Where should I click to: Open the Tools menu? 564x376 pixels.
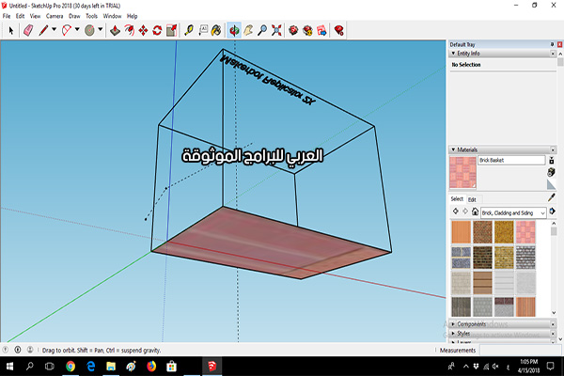coord(92,16)
